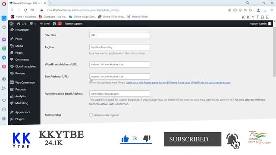Click the Administration Email Address field
The height and width of the screenshot is (155, 276).
119,94
